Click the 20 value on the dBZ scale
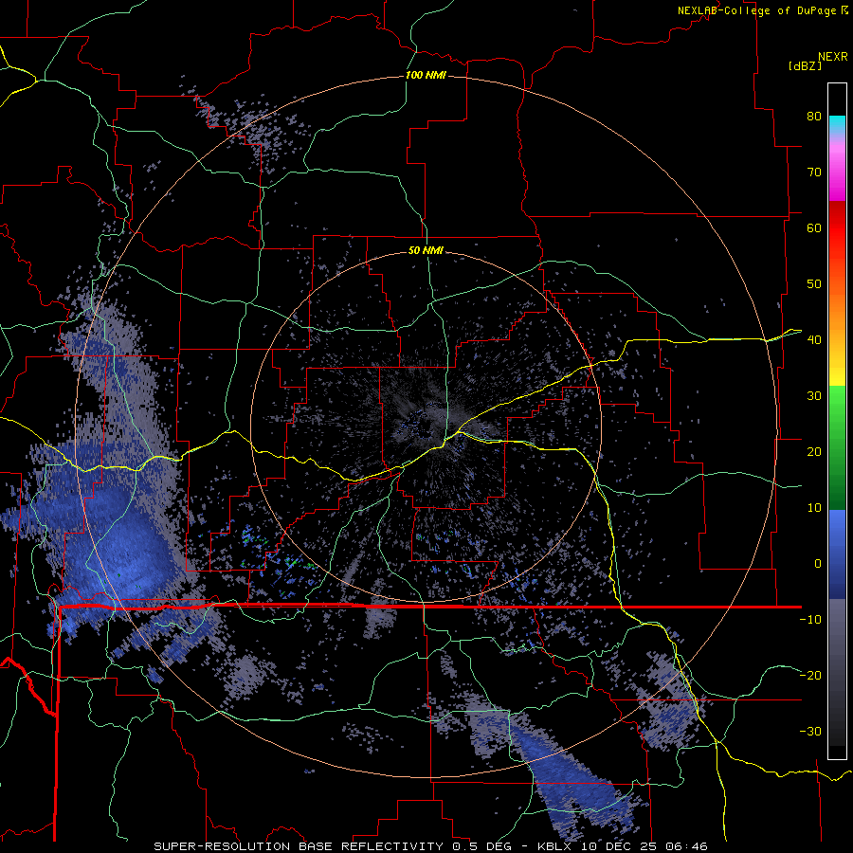This screenshot has width=853, height=853. [814, 452]
